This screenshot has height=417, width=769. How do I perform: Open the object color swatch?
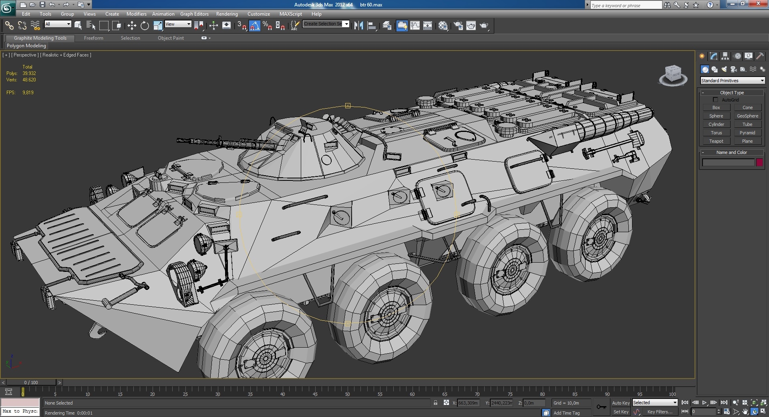coord(759,162)
